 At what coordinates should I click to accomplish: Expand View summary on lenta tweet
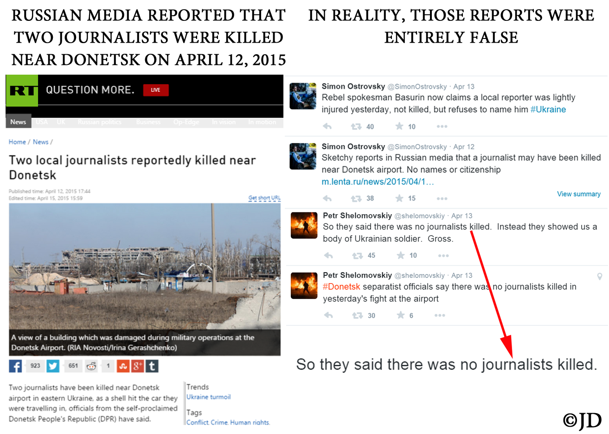579,194
